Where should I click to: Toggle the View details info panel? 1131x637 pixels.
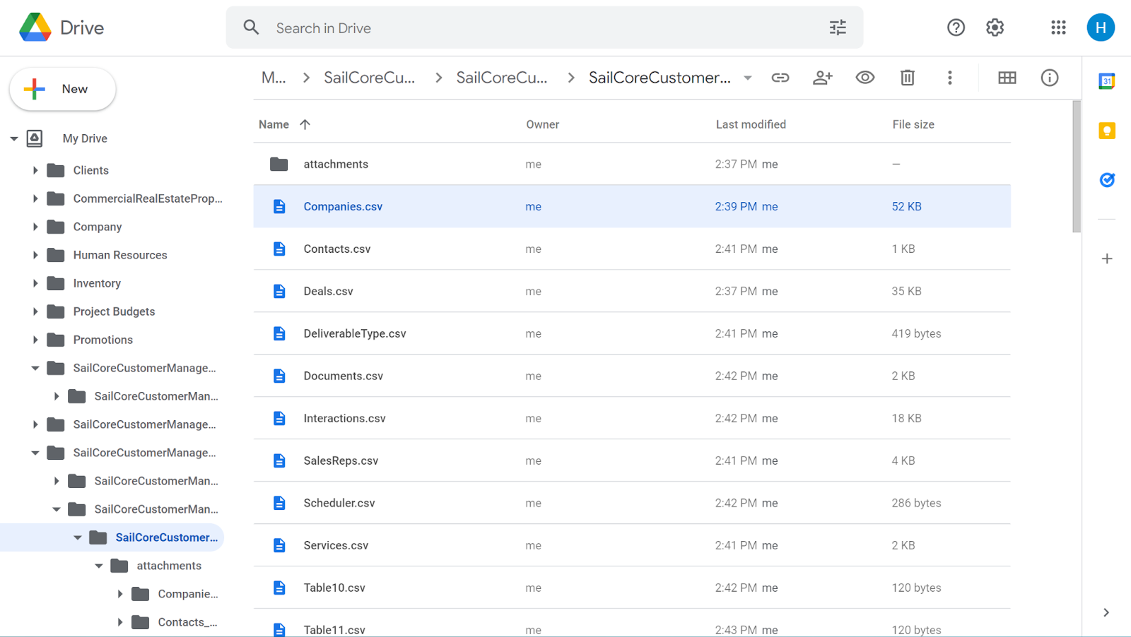(x=1049, y=78)
